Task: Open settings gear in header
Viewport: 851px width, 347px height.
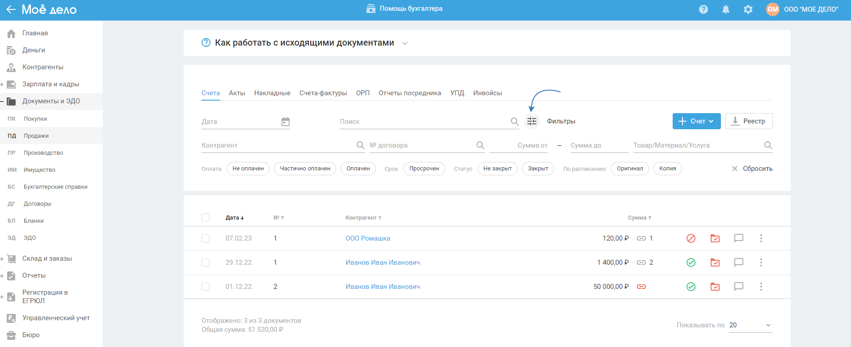Action: pos(748,9)
